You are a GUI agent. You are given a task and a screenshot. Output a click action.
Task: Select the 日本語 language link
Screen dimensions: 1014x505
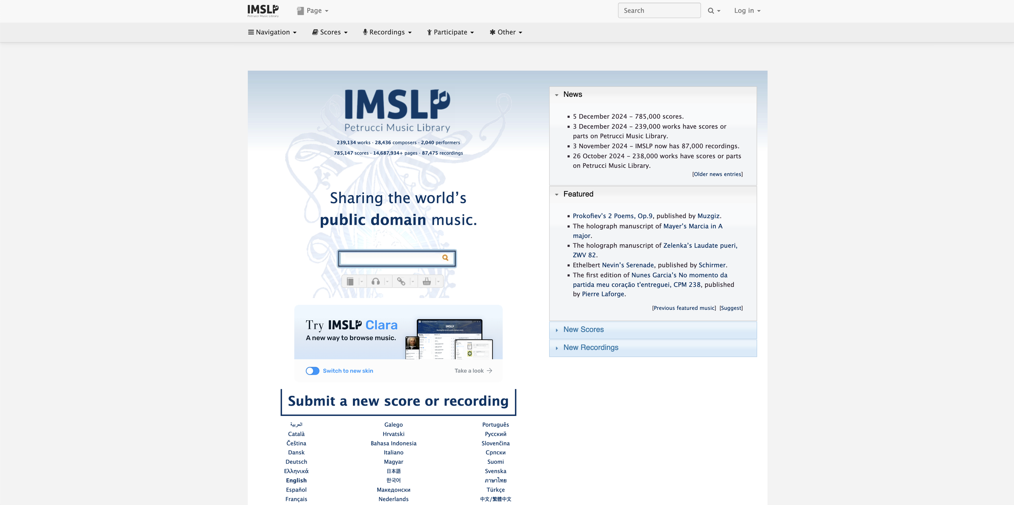click(393, 471)
